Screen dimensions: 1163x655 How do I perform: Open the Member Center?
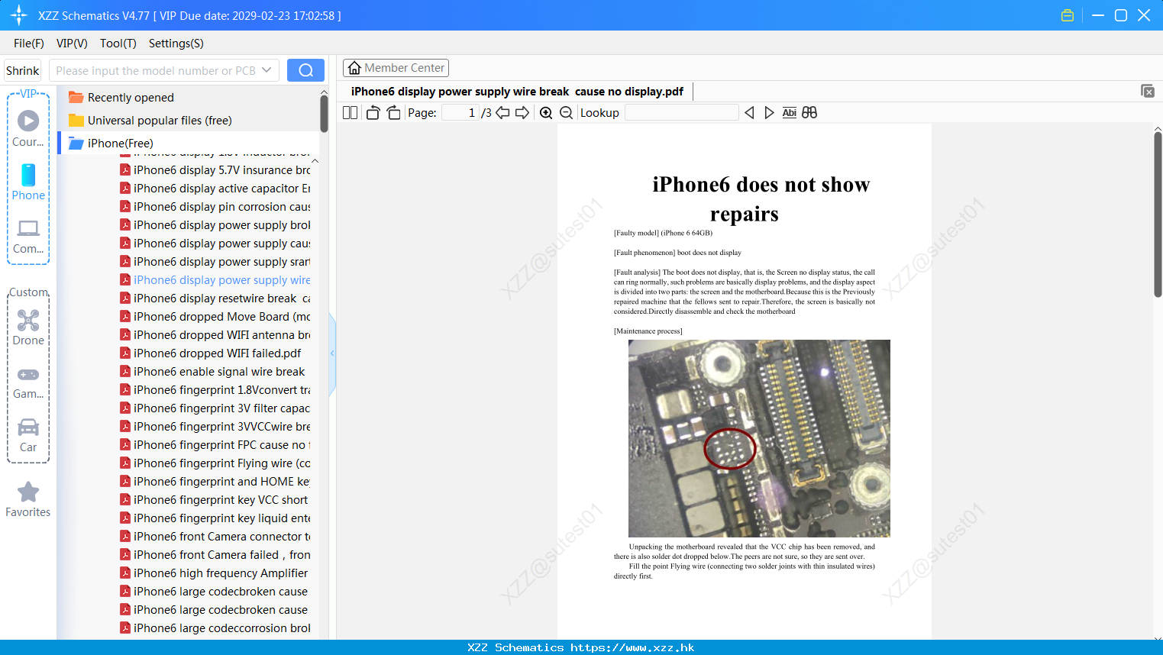396,68
